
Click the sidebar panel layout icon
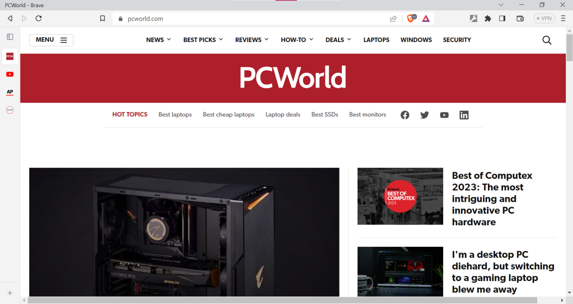coord(10,37)
